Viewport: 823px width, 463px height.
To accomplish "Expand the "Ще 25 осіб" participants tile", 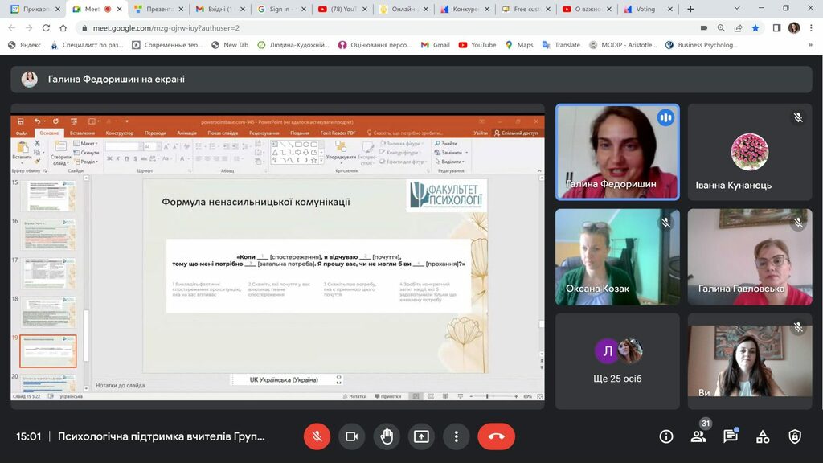I will point(617,360).
